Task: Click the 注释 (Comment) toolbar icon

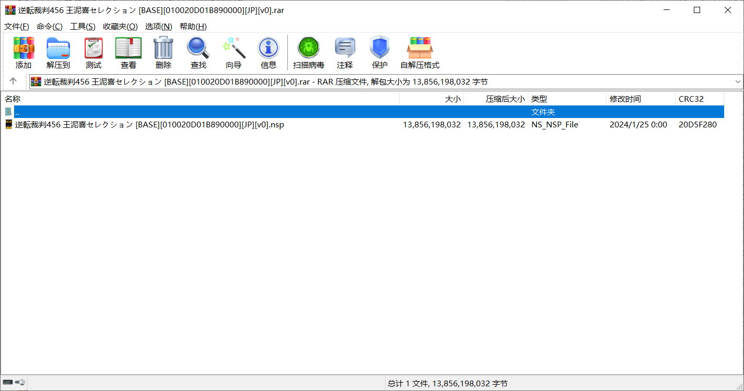Action: 345,53
